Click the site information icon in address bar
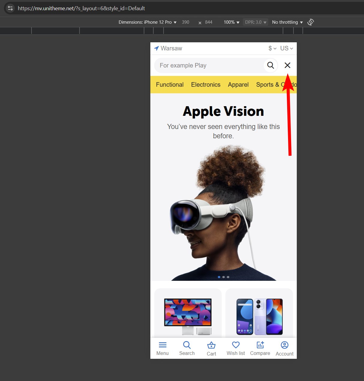This screenshot has height=381, width=364. point(10,8)
